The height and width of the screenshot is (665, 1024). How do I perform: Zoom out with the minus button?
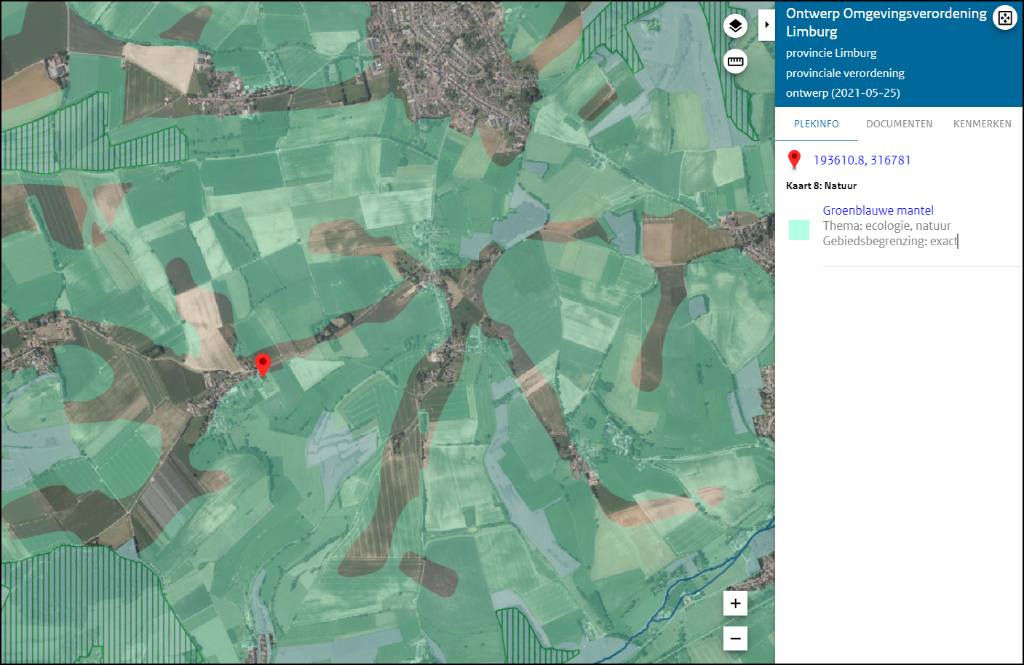(735, 639)
